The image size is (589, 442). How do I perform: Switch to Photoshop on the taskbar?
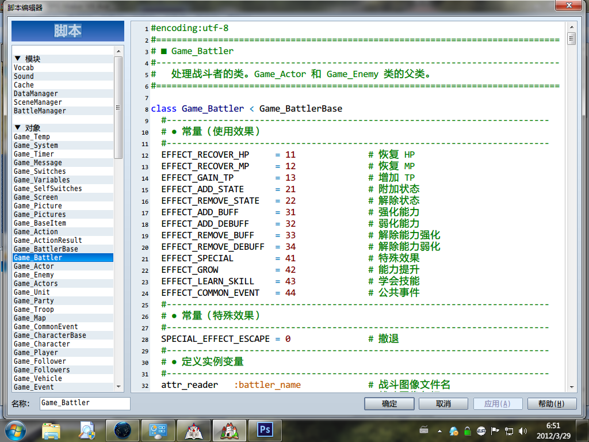(265, 430)
